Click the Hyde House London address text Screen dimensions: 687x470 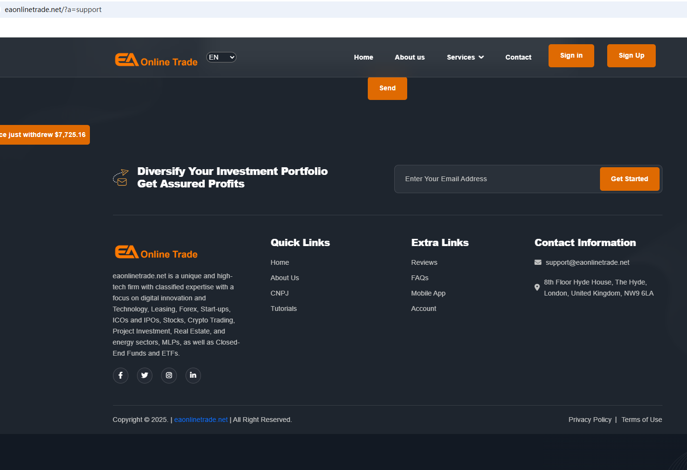(x=599, y=287)
